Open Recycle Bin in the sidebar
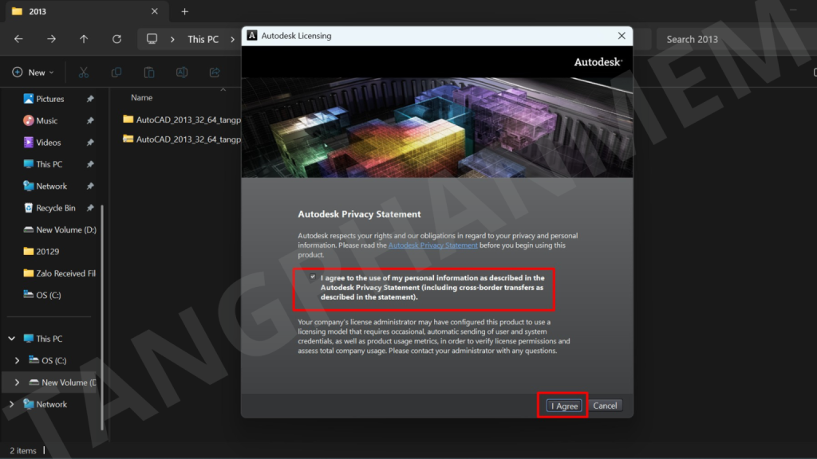 click(56, 208)
